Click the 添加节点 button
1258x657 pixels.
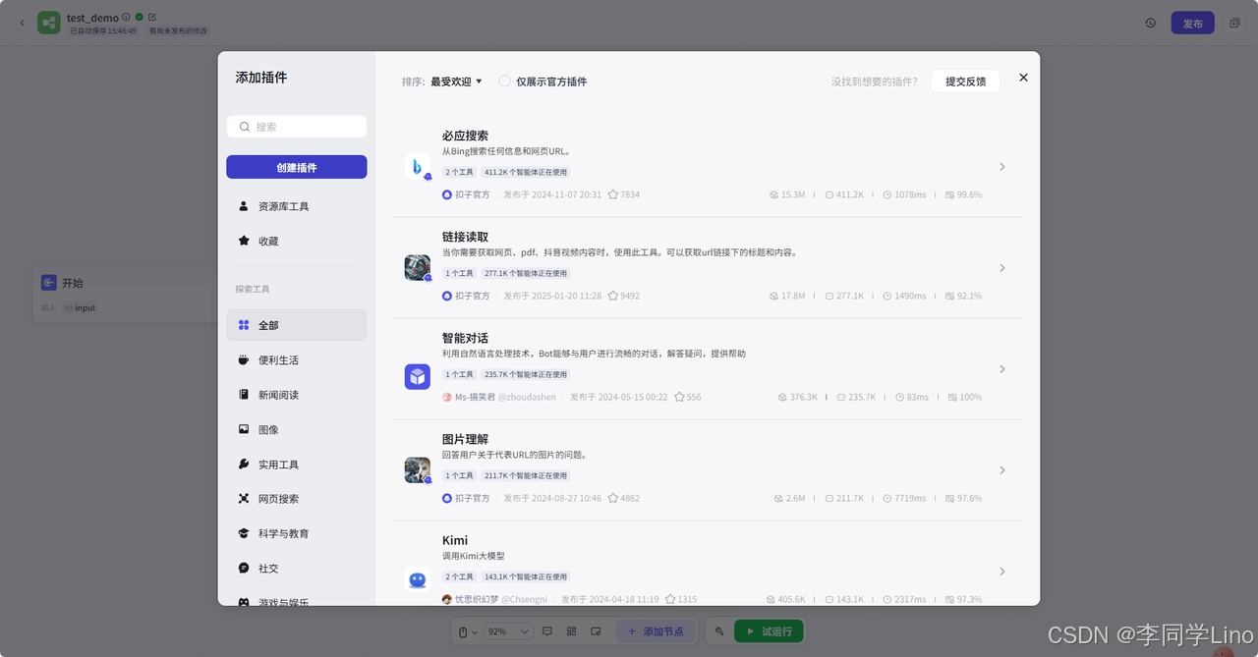tap(656, 631)
